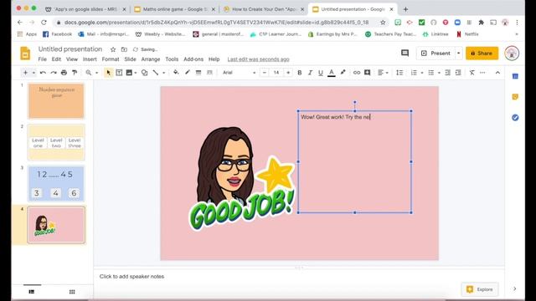Screen dimensions: 536x301
Task: Click the font size field showing 14
Action: tap(276, 73)
